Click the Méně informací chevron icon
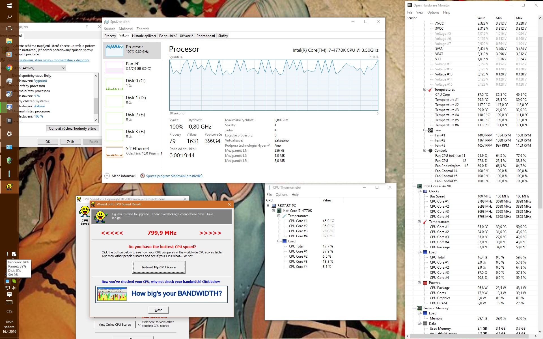The height and width of the screenshot is (339, 543). pyautogui.click(x=107, y=176)
